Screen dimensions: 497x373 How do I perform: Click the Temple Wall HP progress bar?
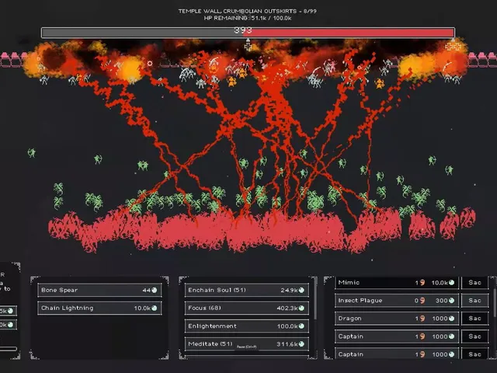point(248,33)
